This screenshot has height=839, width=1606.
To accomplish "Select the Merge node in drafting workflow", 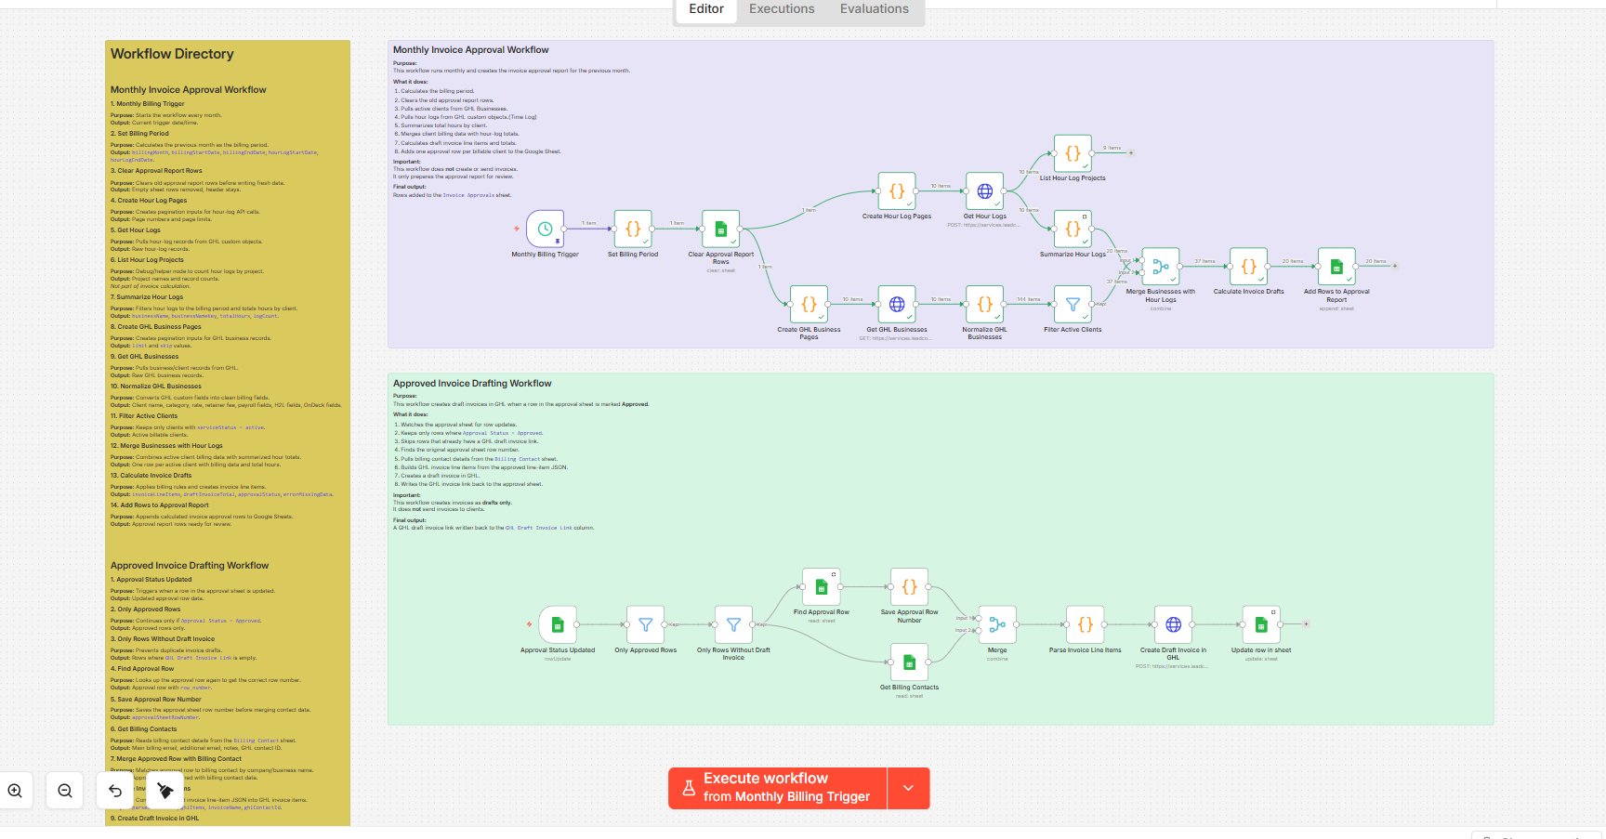I will pyautogui.click(x=997, y=624).
